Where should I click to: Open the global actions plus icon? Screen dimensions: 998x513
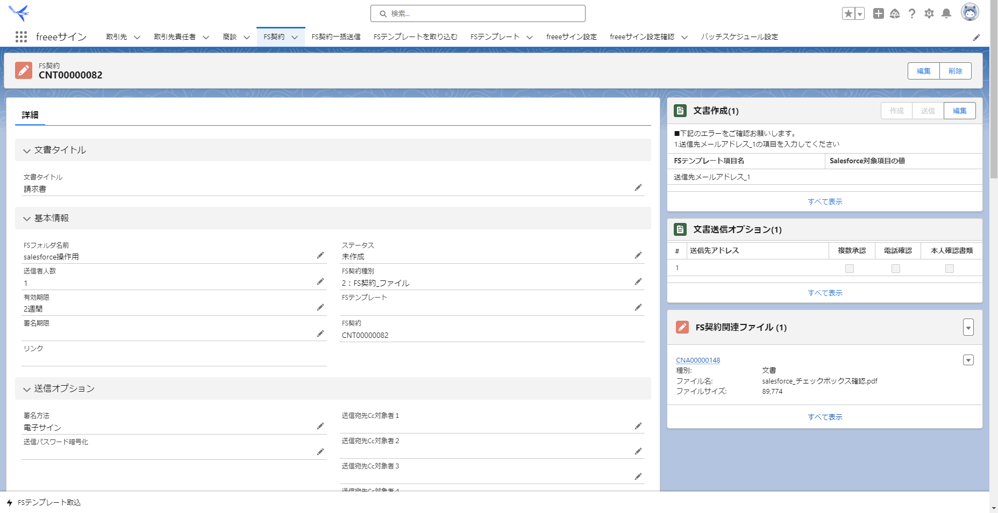(878, 13)
